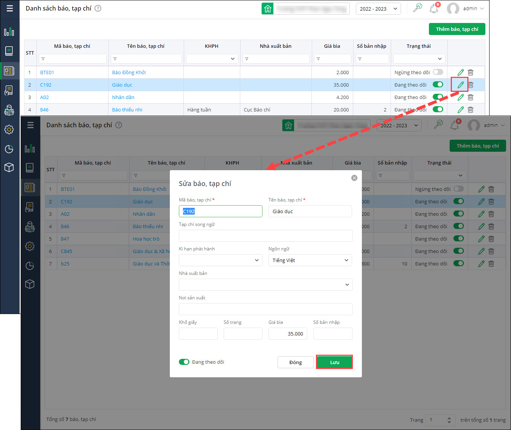Click the green home icon in top window header

point(267,9)
